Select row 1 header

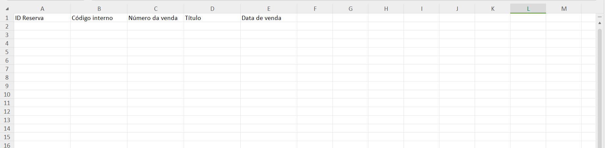pos(7,18)
